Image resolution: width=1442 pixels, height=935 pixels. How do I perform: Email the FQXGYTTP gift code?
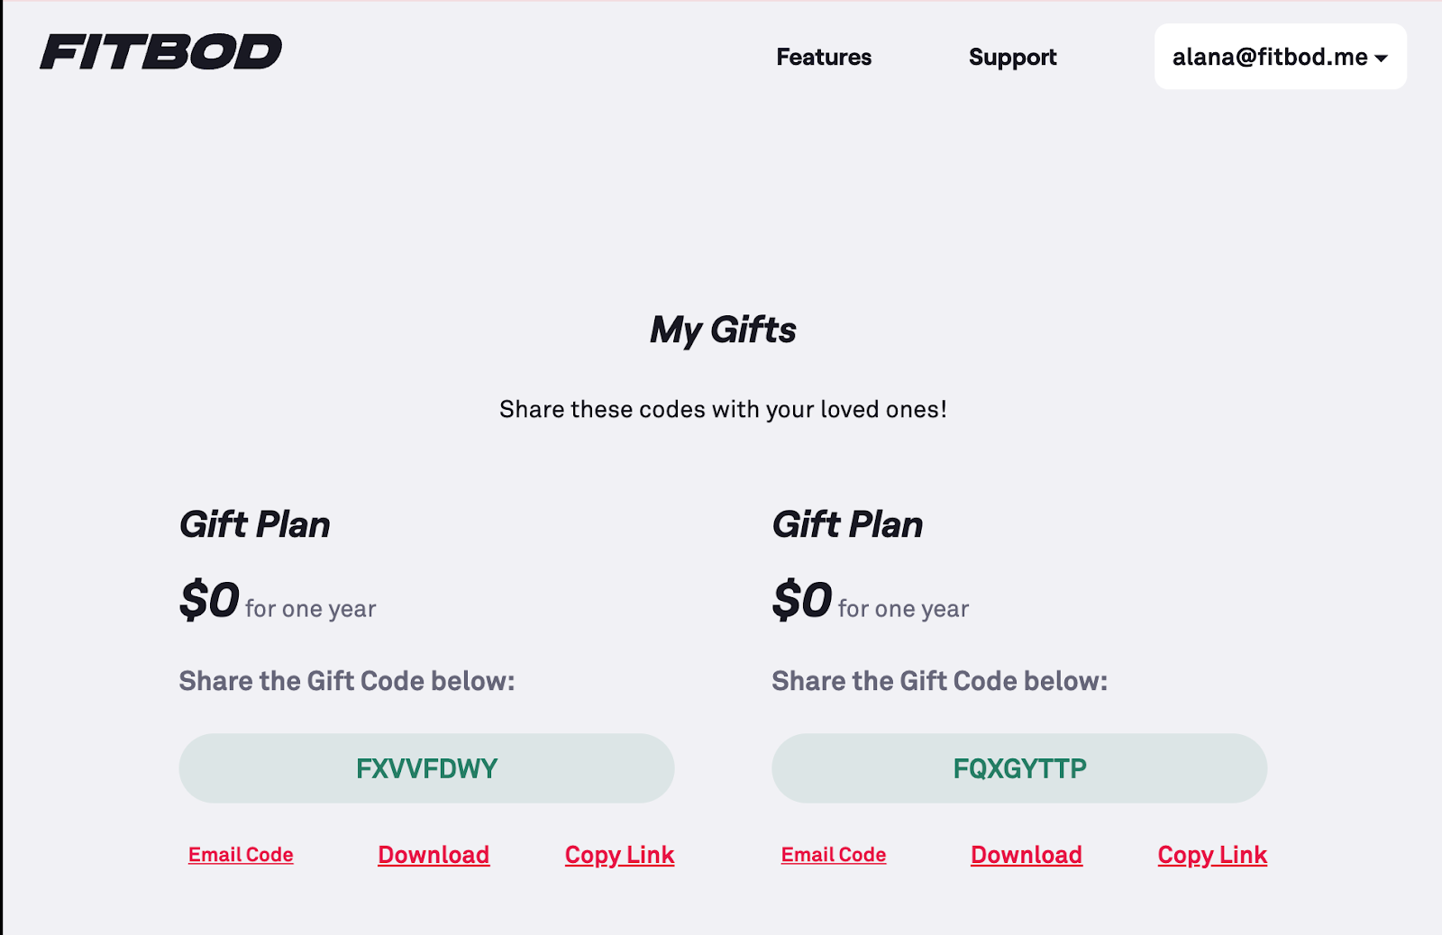click(x=832, y=854)
